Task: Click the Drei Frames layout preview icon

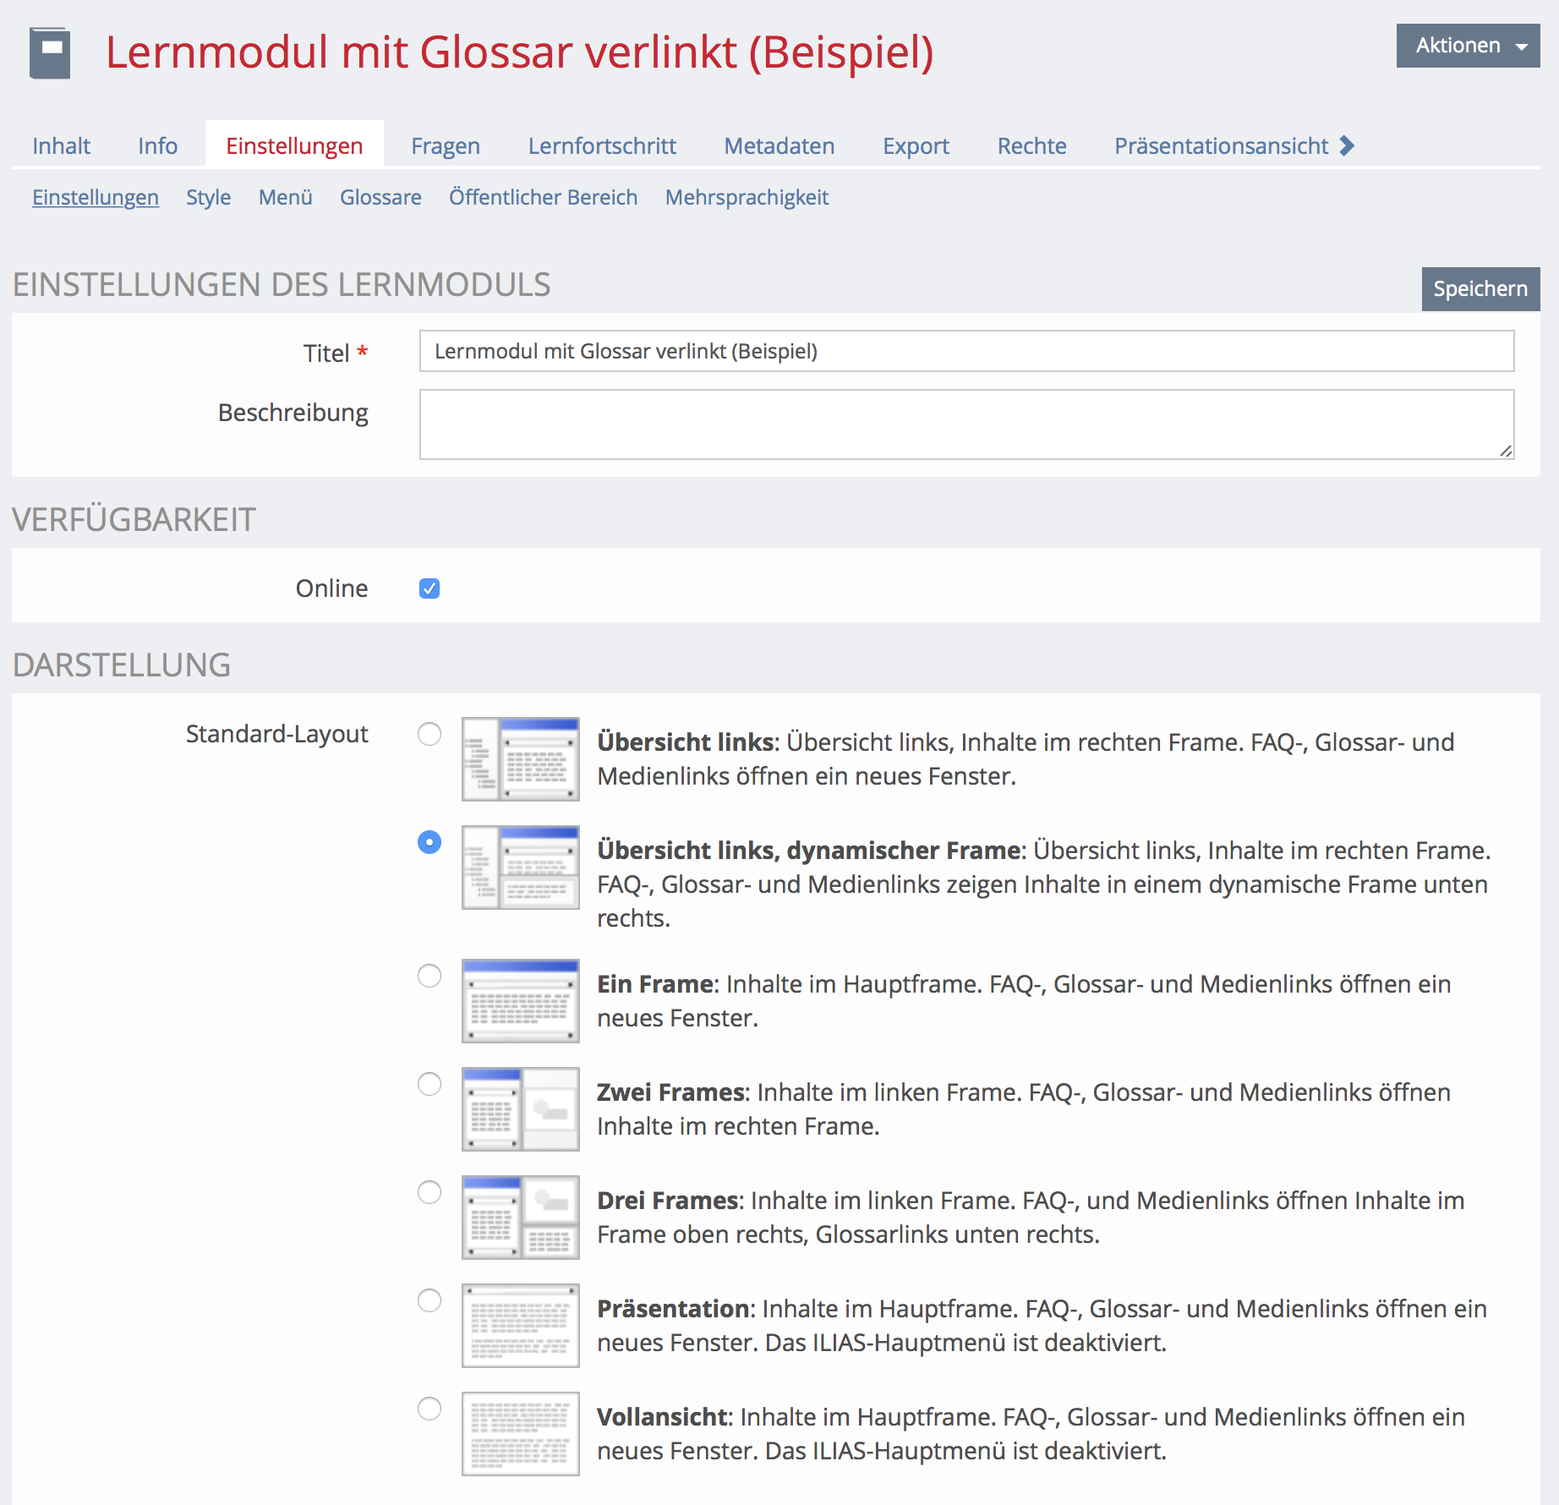Action: pos(520,1217)
